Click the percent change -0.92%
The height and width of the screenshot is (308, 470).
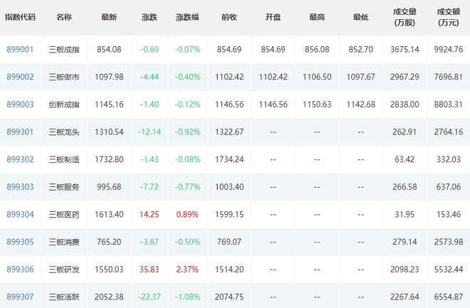(187, 132)
